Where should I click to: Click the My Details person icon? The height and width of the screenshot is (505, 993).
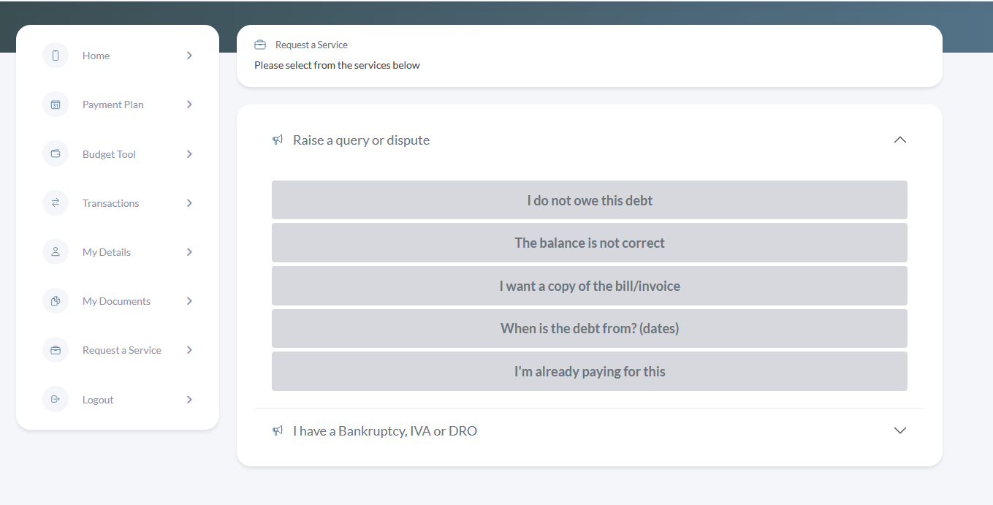56,252
